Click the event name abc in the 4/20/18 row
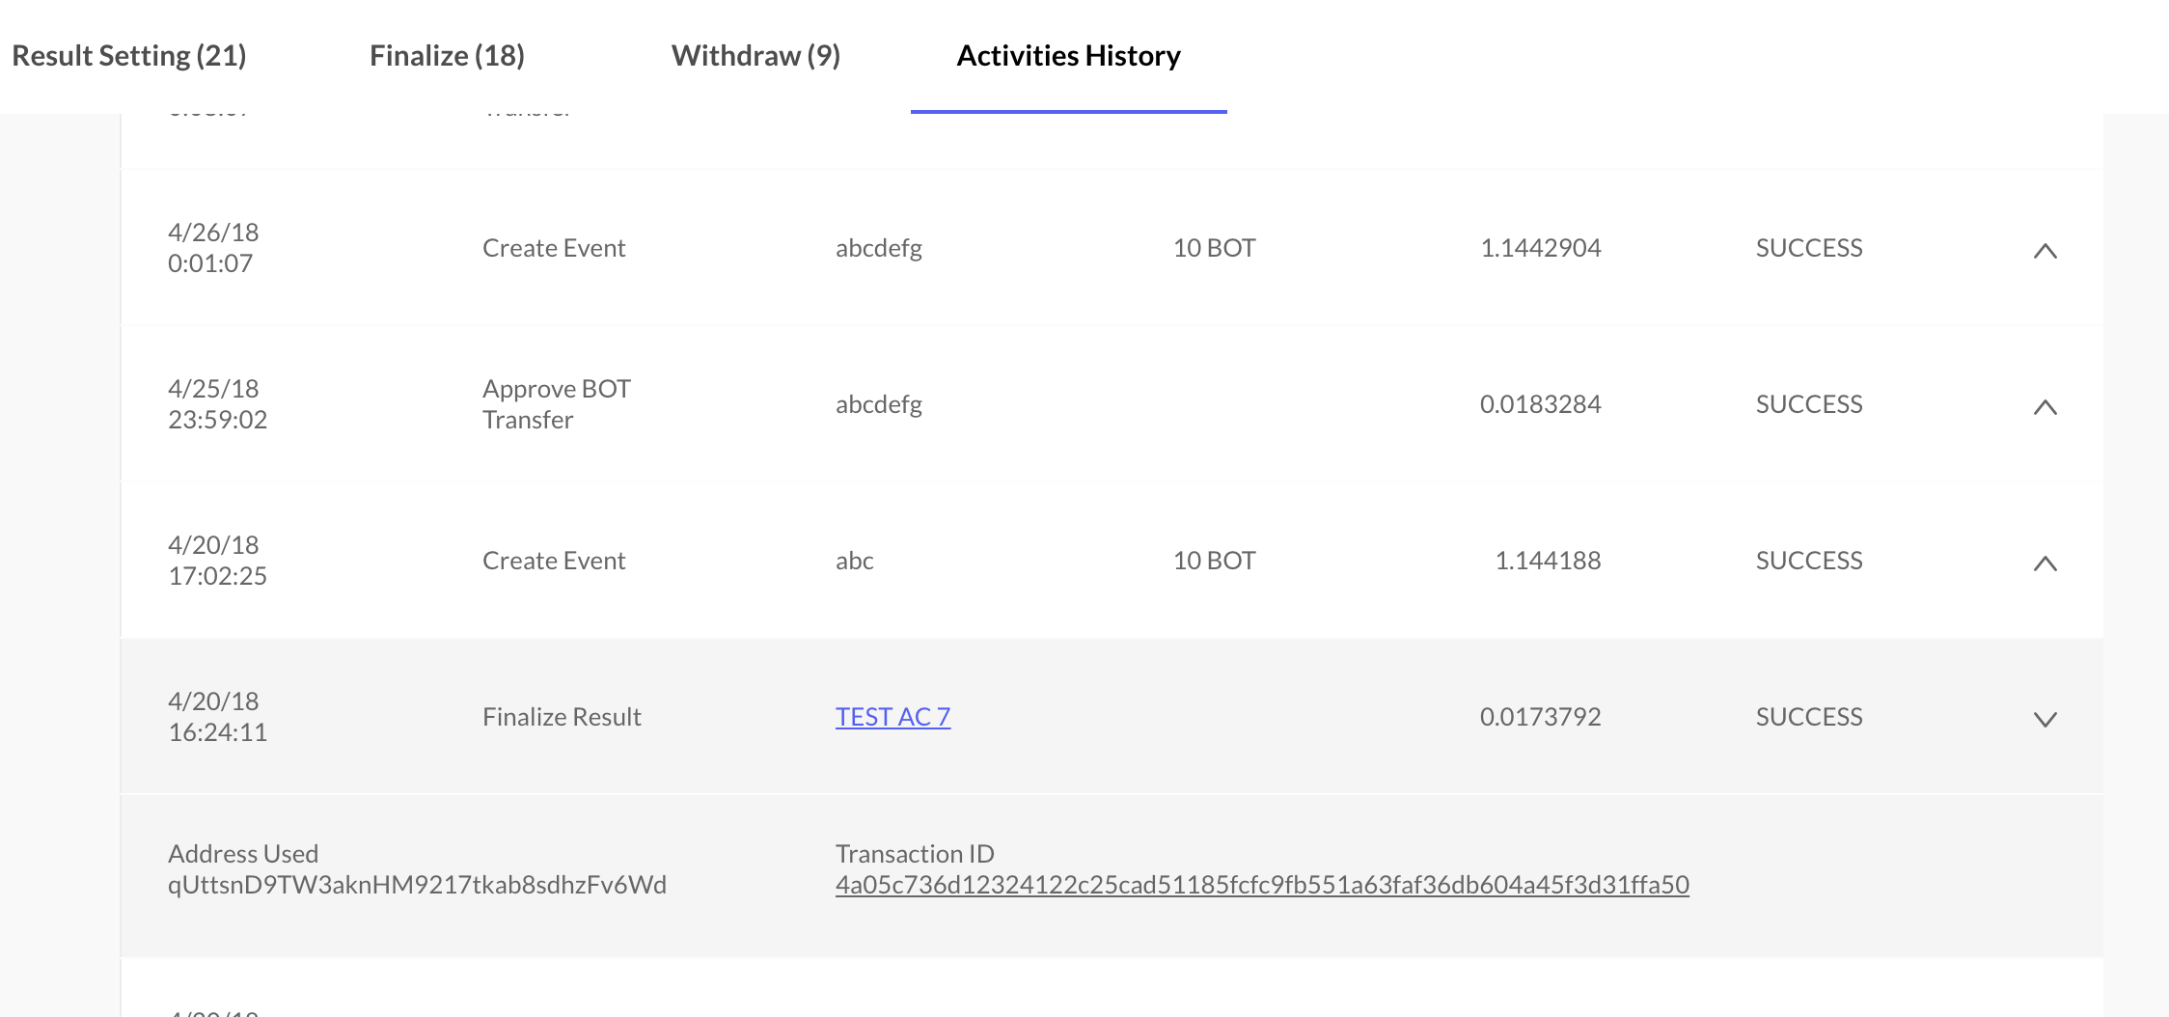 click(854, 560)
